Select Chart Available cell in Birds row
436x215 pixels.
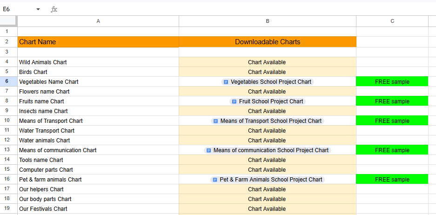(268, 72)
